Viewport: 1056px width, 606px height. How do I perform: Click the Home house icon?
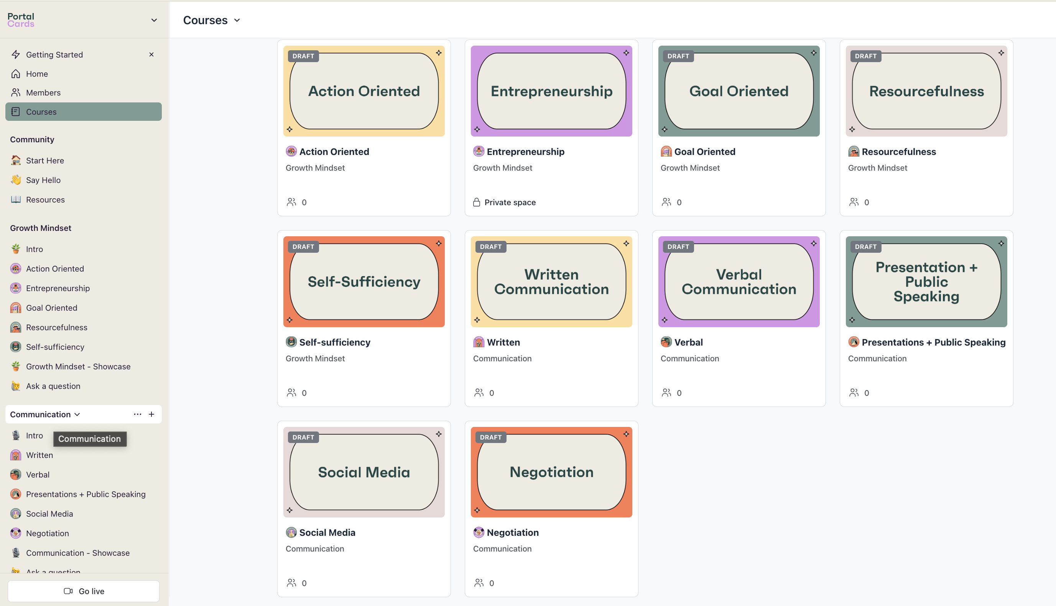(x=16, y=74)
